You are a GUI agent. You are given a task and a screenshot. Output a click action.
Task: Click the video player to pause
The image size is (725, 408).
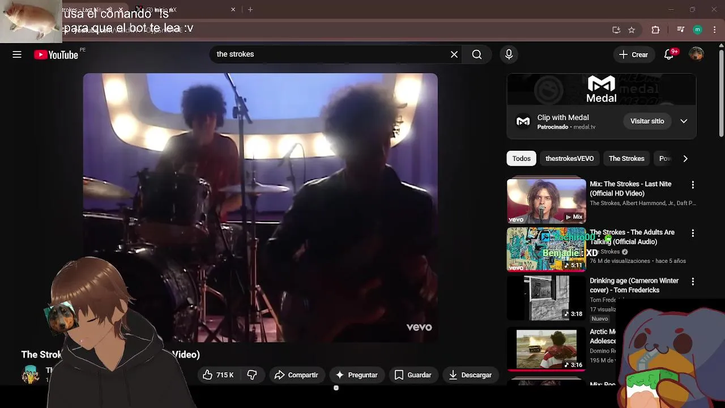261,207
